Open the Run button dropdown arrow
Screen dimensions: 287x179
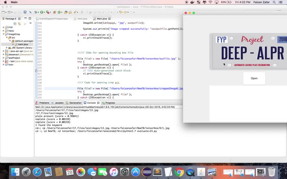[x=44, y=12]
